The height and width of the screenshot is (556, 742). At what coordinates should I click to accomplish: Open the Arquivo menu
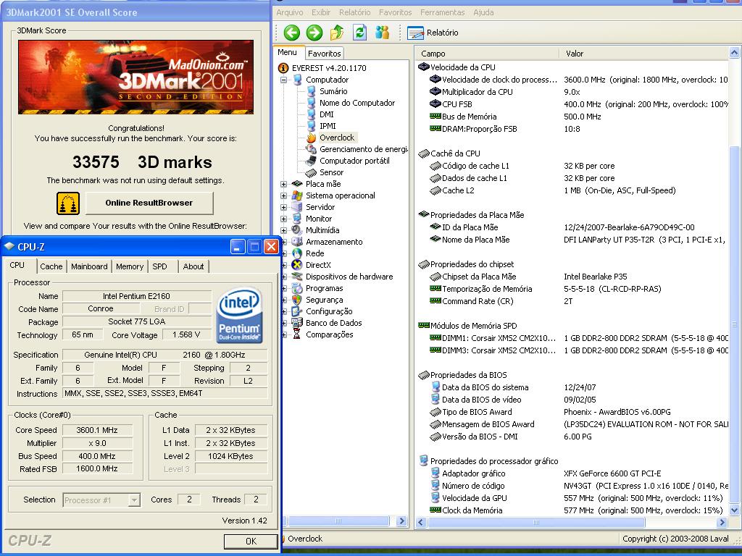[290, 12]
